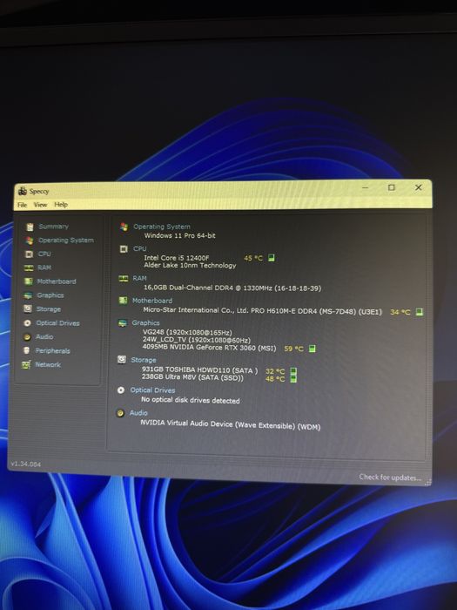Click the sidebar Graphics monitor icon
Screen dimensions: 457x610
28,295
